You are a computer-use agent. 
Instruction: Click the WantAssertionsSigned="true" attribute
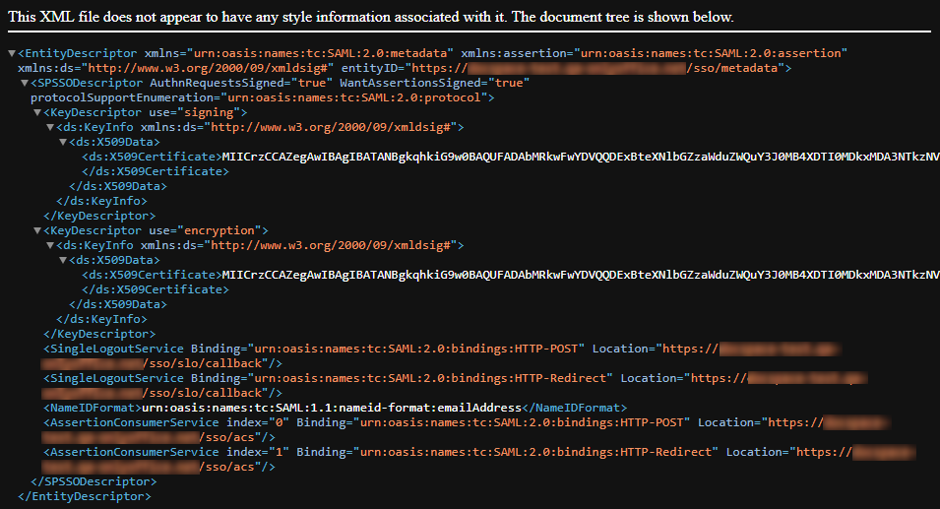tap(435, 83)
